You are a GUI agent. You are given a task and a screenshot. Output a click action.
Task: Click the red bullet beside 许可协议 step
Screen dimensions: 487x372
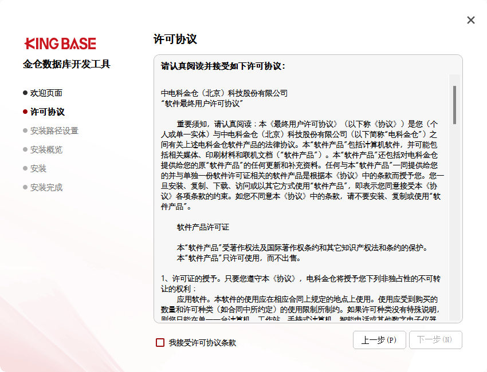(x=25, y=112)
